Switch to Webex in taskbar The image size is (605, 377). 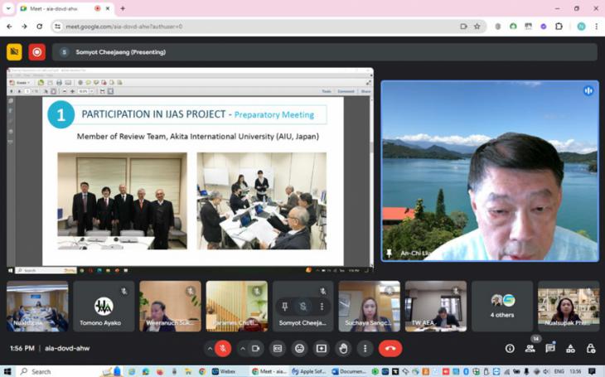(x=224, y=371)
